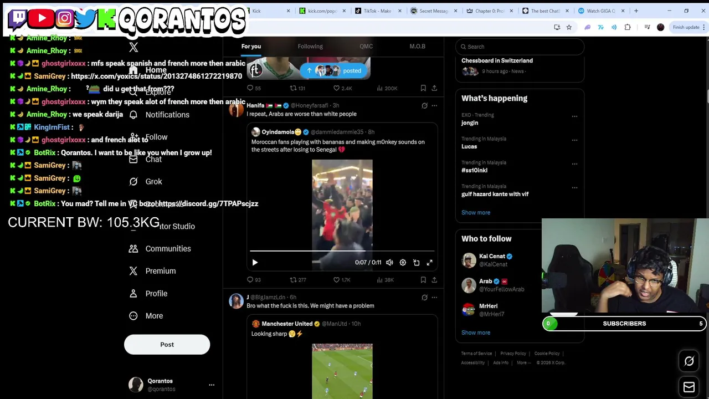709x399 pixels.
Task: Open the X logo home link
Action: (x=133, y=48)
